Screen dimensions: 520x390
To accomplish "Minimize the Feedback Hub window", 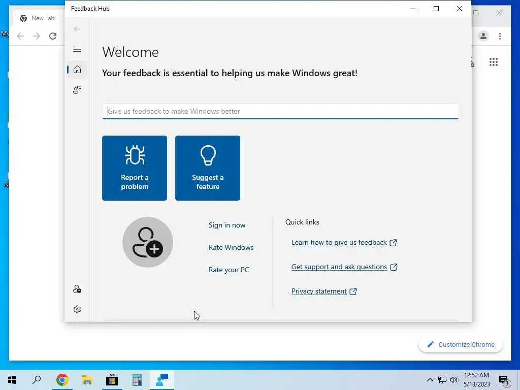I will tap(413, 9).
